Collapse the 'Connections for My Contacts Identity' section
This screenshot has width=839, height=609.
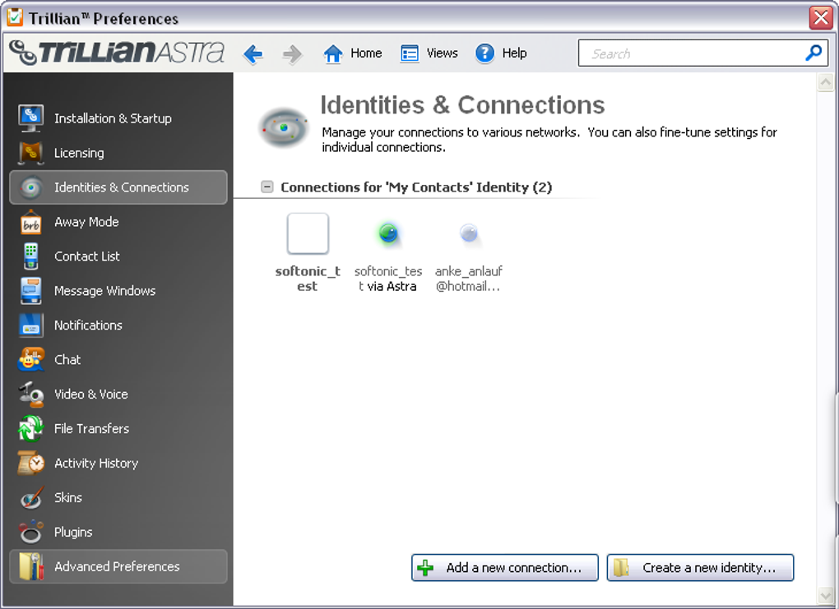coord(267,187)
